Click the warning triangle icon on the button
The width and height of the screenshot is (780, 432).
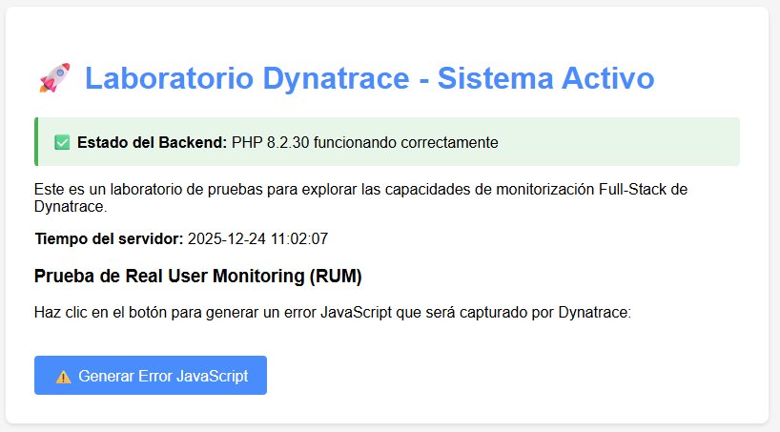64,377
